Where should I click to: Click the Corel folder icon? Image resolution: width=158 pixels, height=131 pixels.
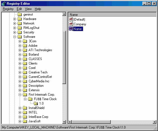click(x=25, y=68)
